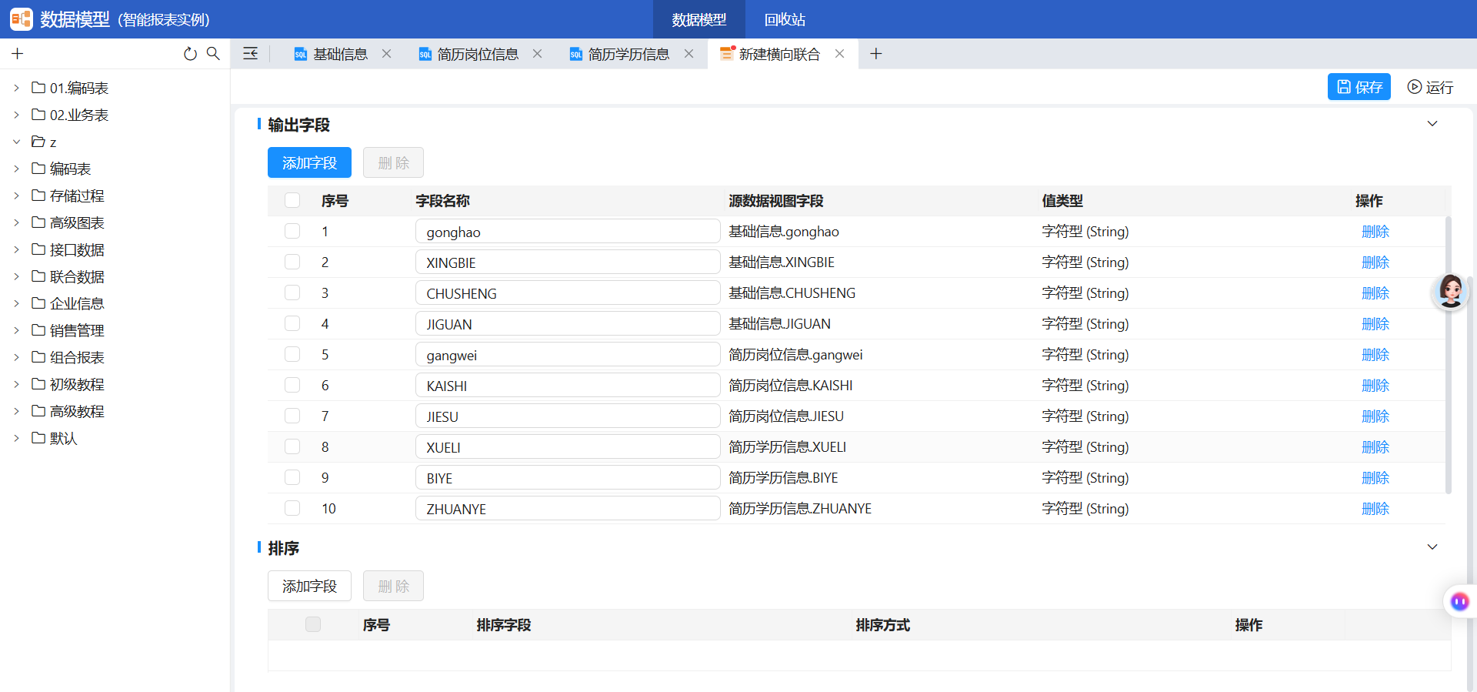This screenshot has height=692, width=1477.
Task: Expand the 01.编码表 folder
Action: coord(16,88)
